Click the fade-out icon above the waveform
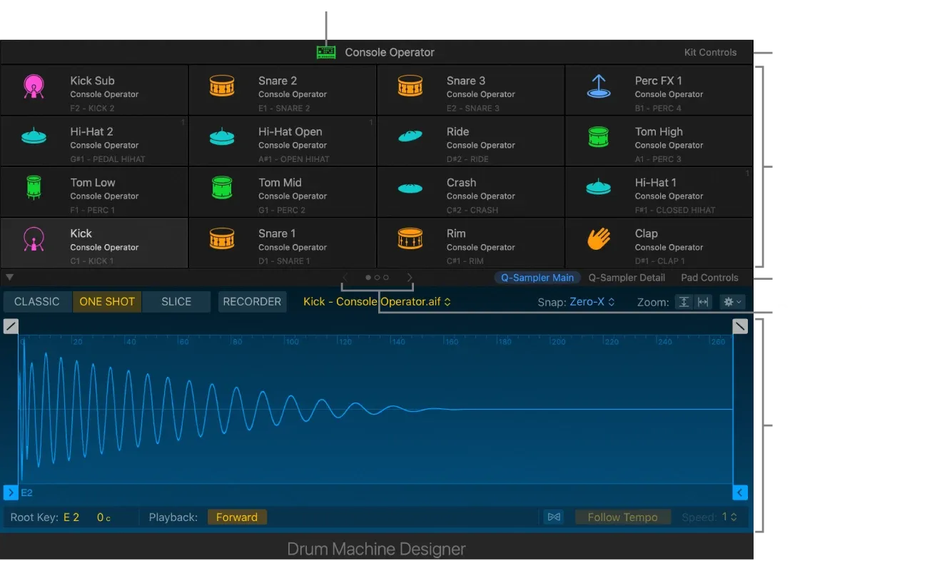Image resolution: width=932 pixels, height=561 pixels. pos(740,326)
